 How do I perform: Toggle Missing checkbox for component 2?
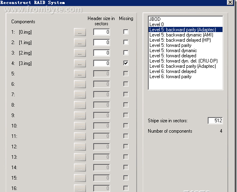pos(126,42)
